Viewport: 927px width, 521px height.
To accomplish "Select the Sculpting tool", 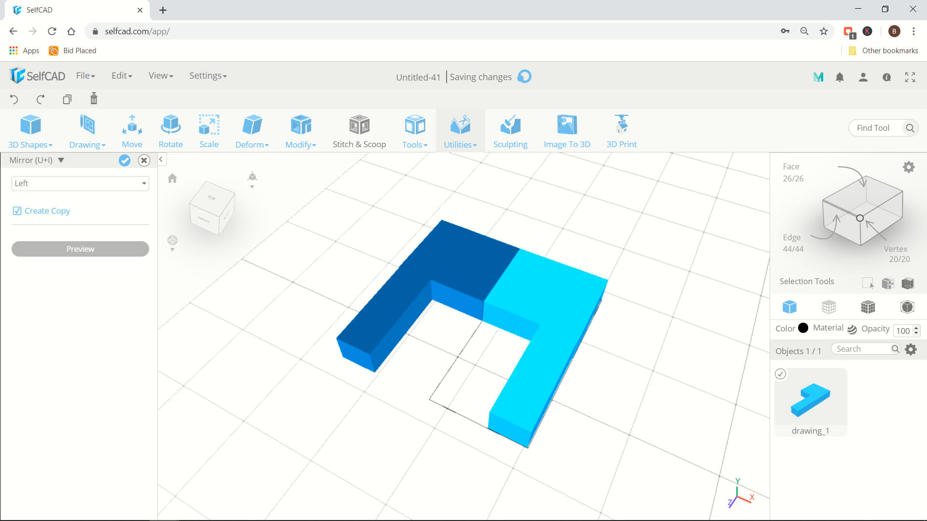I will click(x=510, y=131).
